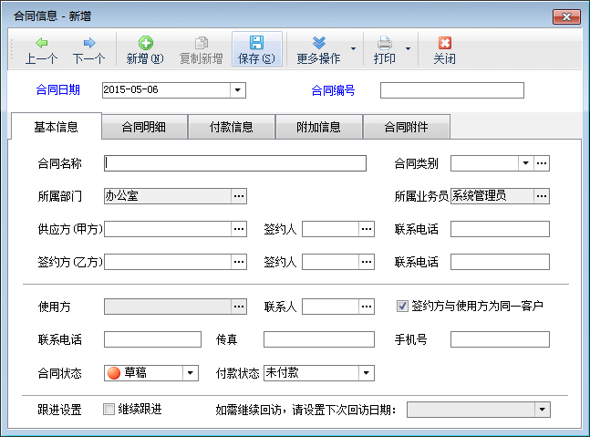Image resolution: width=590 pixels, height=437 pixels.
Task: Focus the 合同编号 input box
Action: point(451,90)
